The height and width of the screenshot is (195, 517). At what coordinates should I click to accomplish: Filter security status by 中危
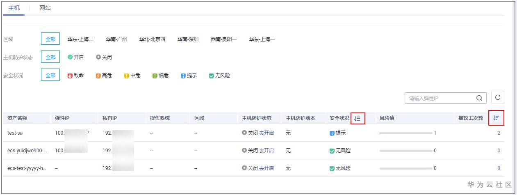coord(132,76)
